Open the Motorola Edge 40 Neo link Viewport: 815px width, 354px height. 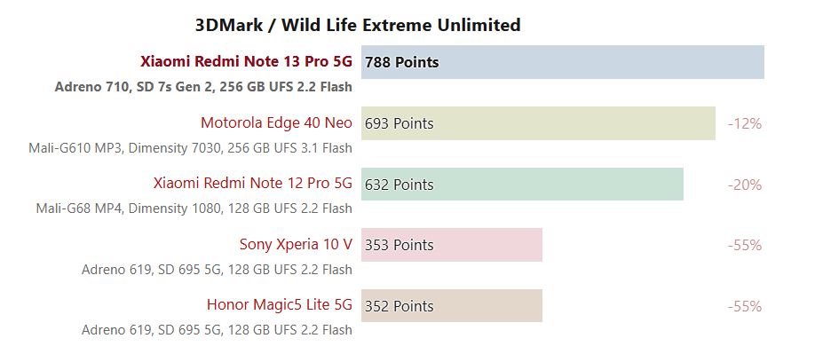(276, 123)
